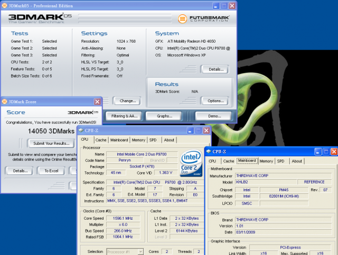Viewport: 338px width, 255px height.
Task: Click the BIOS version 1.01 field
Action: [283, 226]
